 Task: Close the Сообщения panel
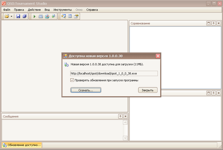[x=125, y=116]
